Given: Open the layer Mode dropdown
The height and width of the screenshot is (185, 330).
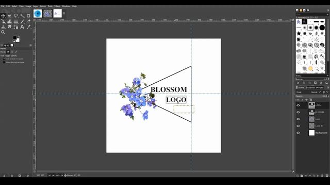Looking at the screenshot, I should (x=316, y=92).
